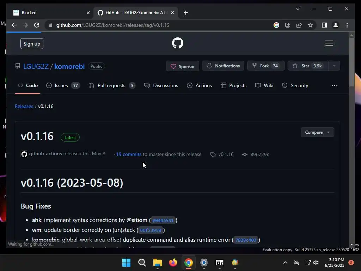Image resolution: width=361 pixels, height=271 pixels.
Task: Click the Sponsor heart button
Action: coord(183,66)
